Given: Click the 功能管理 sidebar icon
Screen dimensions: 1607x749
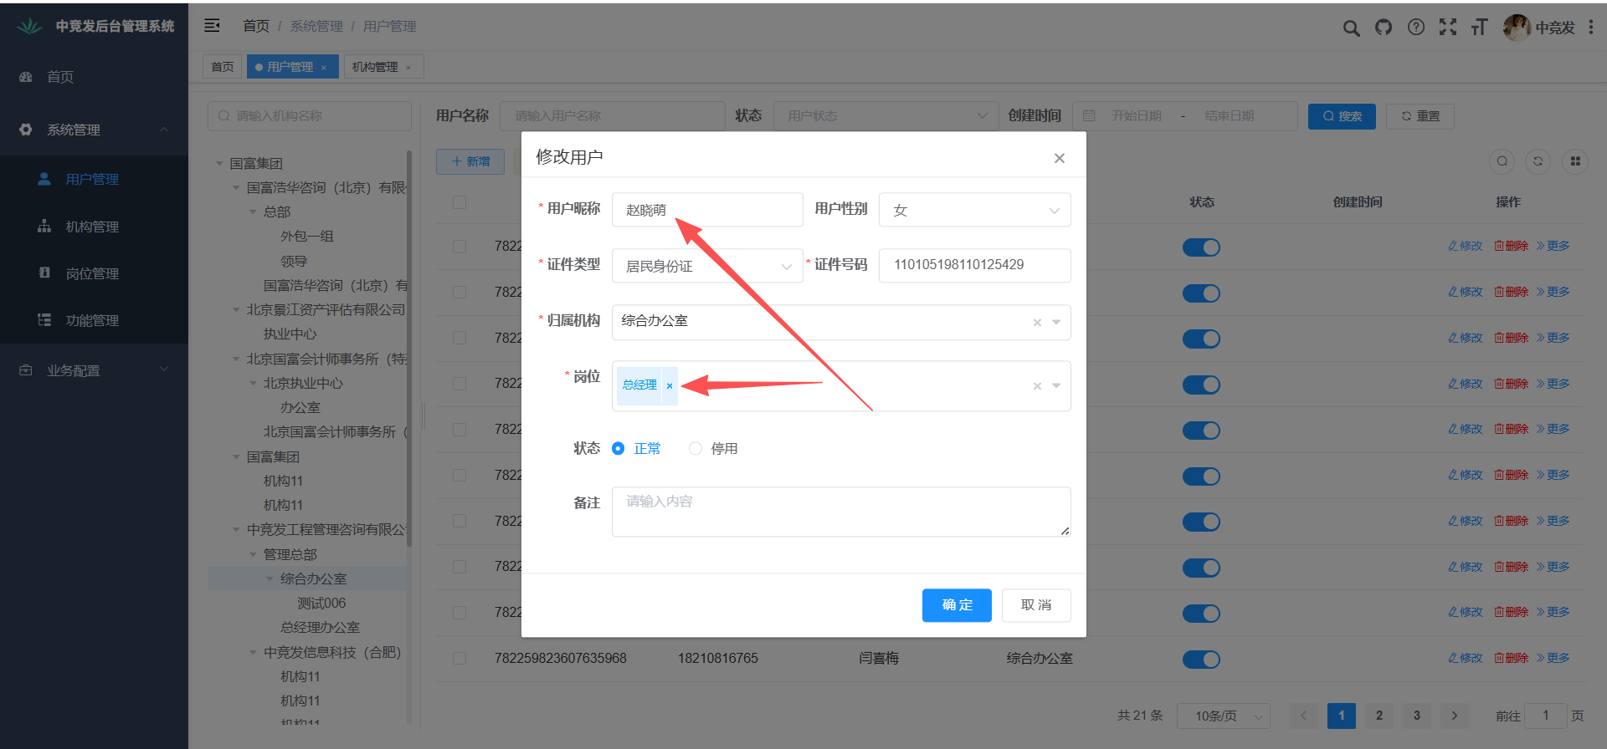Looking at the screenshot, I should click(44, 319).
